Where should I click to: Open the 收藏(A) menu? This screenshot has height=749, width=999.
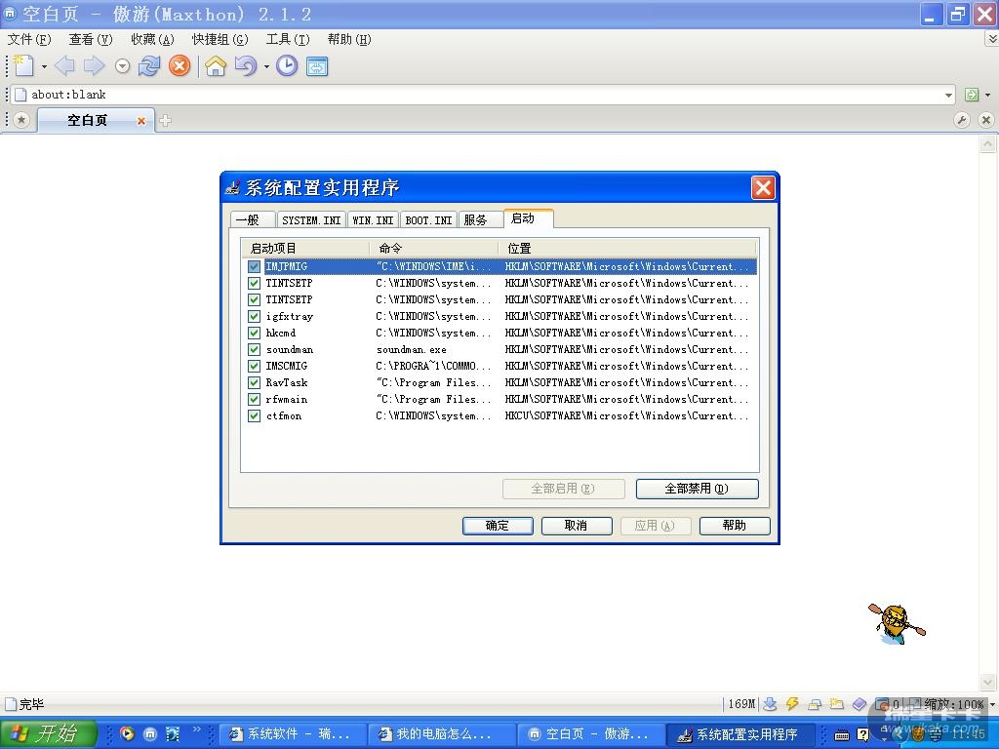coord(152,39)
